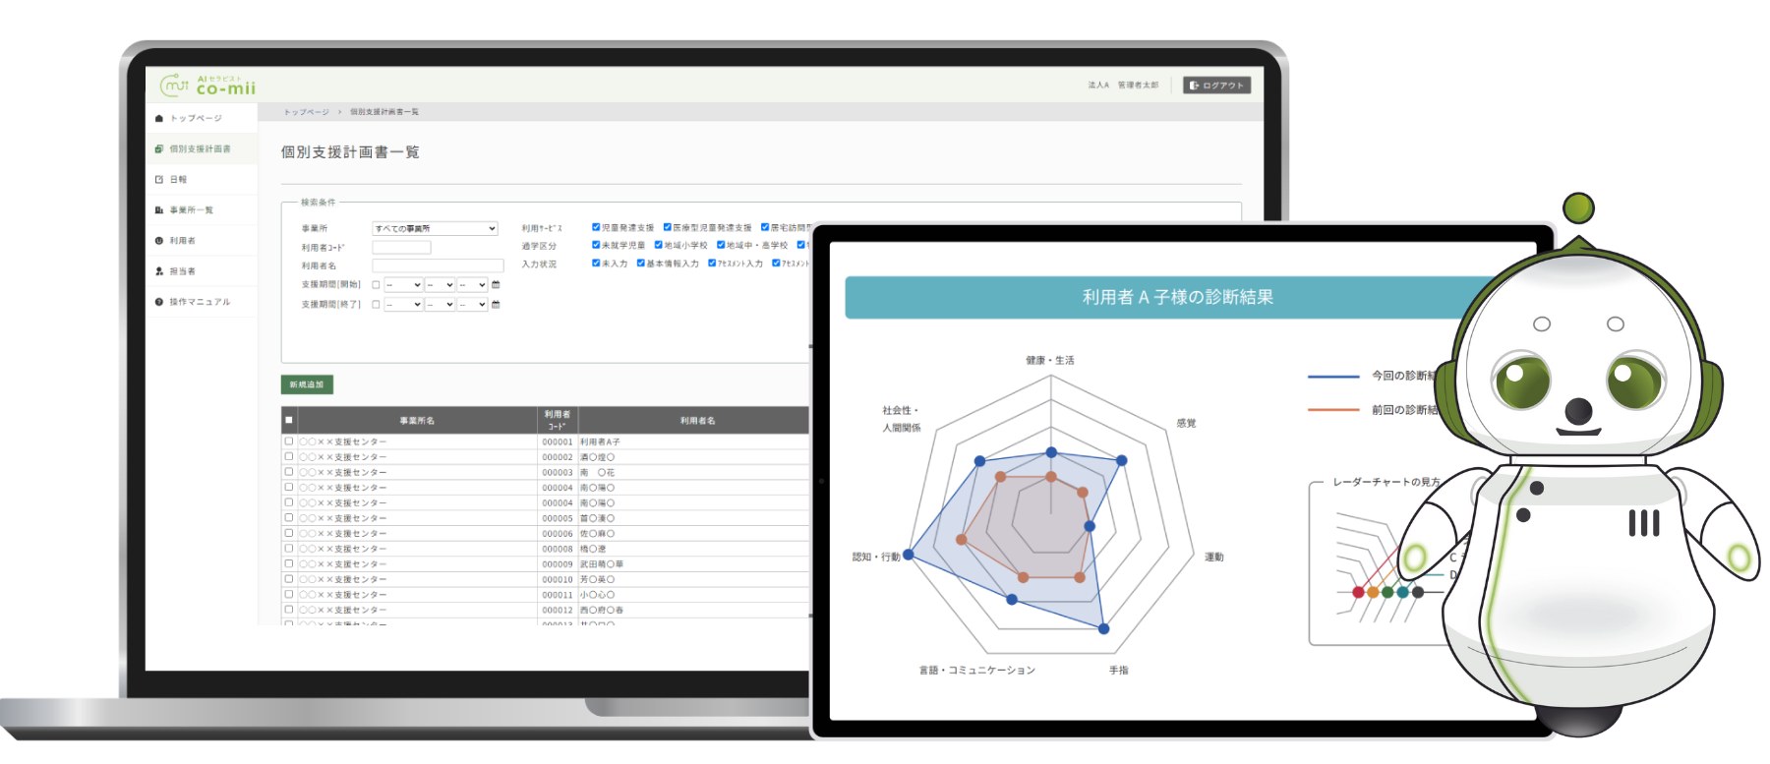Screen dimensions: 1770x764
Task: Click user code 000012 in the table
Action: tap(558, 611)
